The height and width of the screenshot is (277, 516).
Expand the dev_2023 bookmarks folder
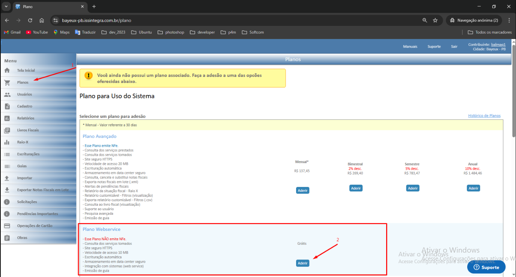113,32
